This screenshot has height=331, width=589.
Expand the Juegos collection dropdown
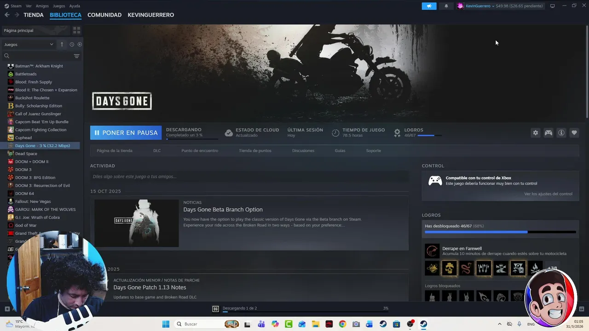(x=29, y=45)
